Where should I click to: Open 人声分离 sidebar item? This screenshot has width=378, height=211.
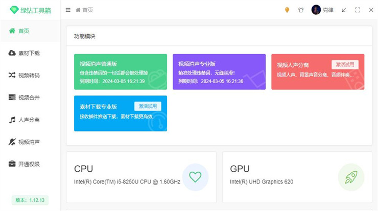pyautogui.click(x=30, y=120)
